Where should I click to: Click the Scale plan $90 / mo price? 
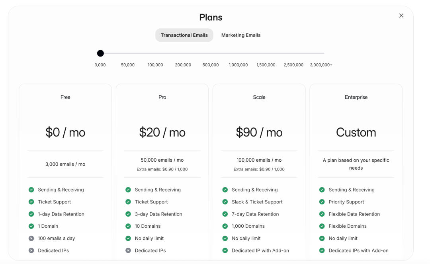[259, 132]
